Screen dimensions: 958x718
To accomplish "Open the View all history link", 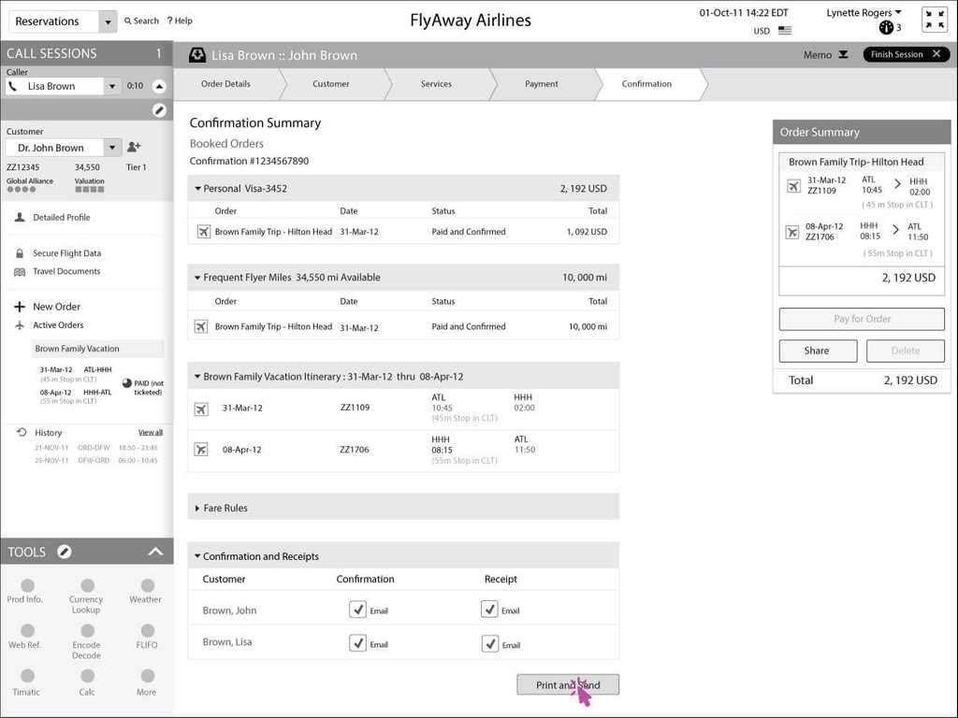I will [x=151, y=433].
